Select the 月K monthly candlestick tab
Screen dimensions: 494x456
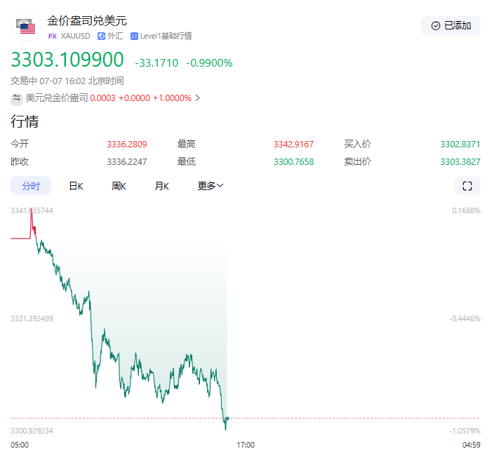point(162,186)
